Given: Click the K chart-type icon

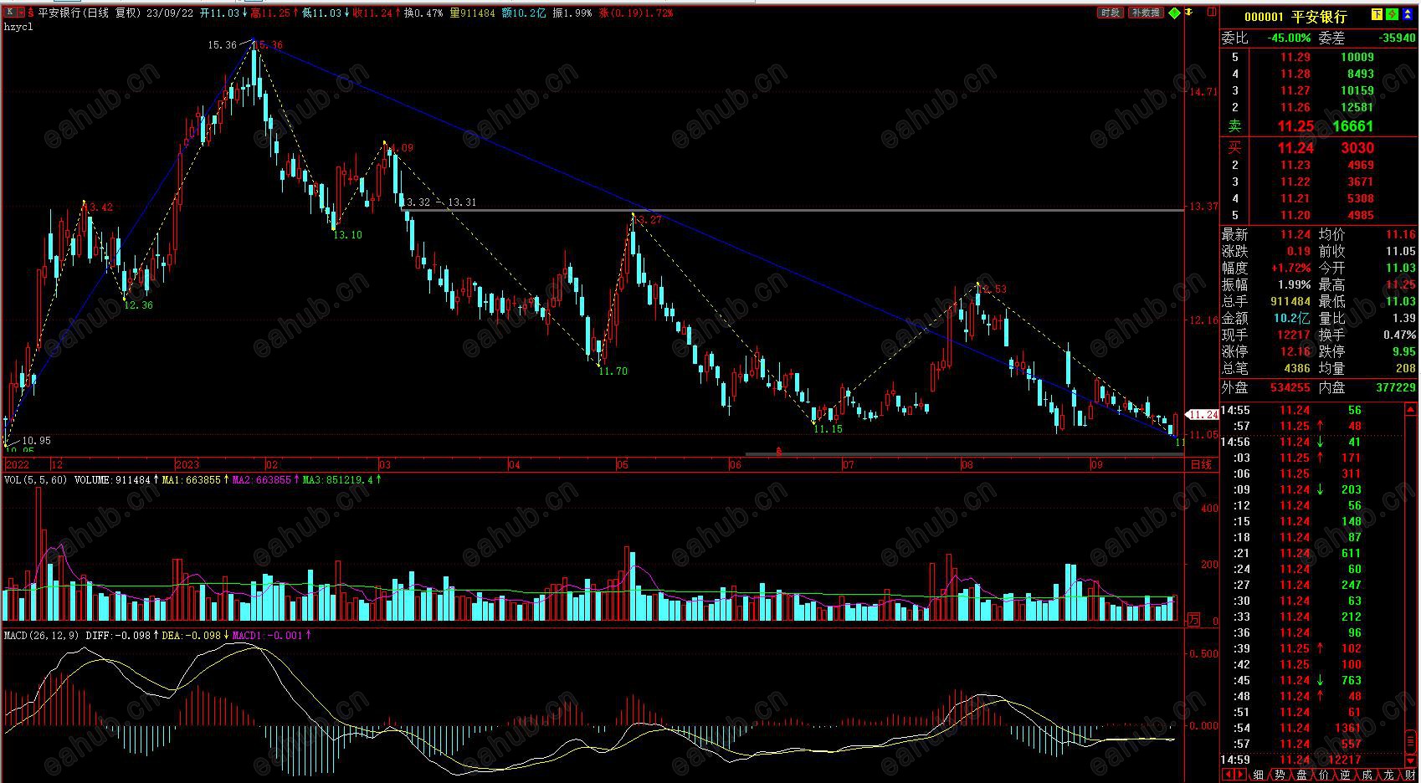Looking at the screenshot, I should tap(9, 13).
